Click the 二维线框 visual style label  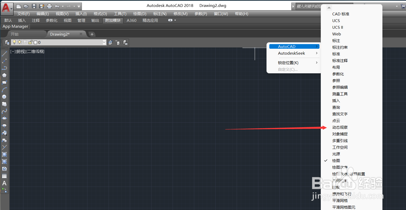[35, 51]
